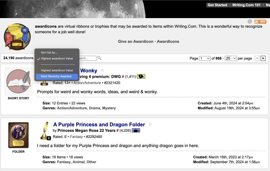Viewport: 270px width, 171px height.
Task: Click Fantasy genre beside Rated: E
Action: pos(76,137)
